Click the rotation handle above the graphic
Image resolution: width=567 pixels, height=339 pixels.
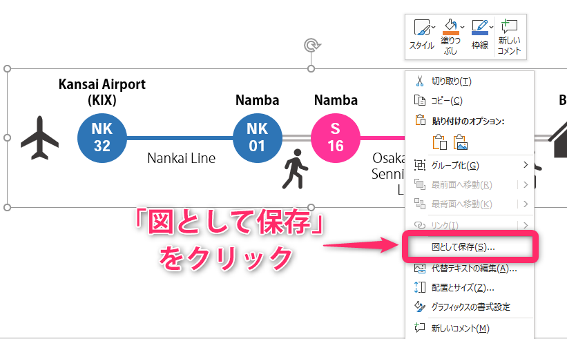pyautogui.click(x=312, y=46)
